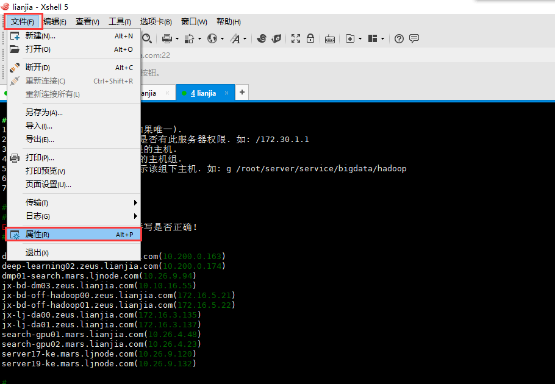Expand the 日志(G) submenu

click(74, 216)
